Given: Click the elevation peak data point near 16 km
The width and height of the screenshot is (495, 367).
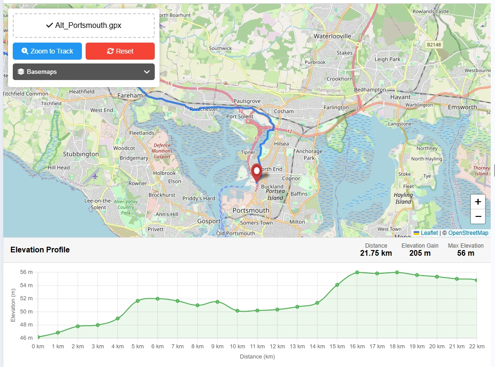Looking at the screenshot, I should click(x=356, y=272).
